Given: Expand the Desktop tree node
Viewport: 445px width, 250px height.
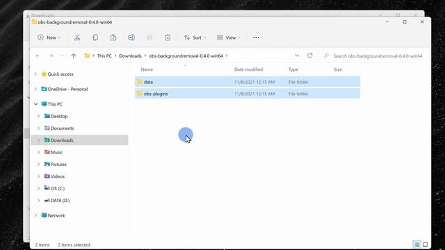Looking at the screenshot, I should coord(39,116).
